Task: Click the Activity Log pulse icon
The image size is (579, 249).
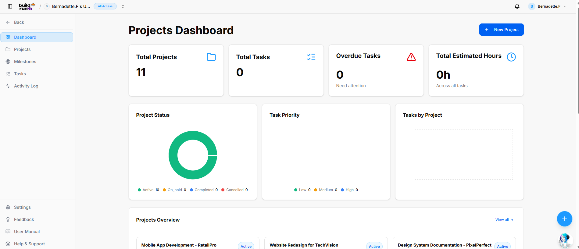Action: click(8, 86)
